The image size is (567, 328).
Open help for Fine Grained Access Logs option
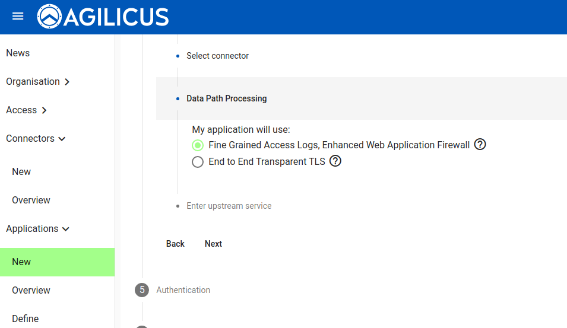[480, 145]
